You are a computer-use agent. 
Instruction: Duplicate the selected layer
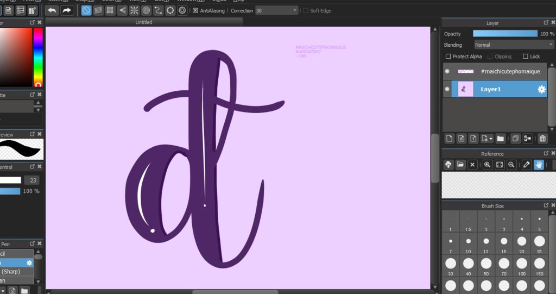516,139
